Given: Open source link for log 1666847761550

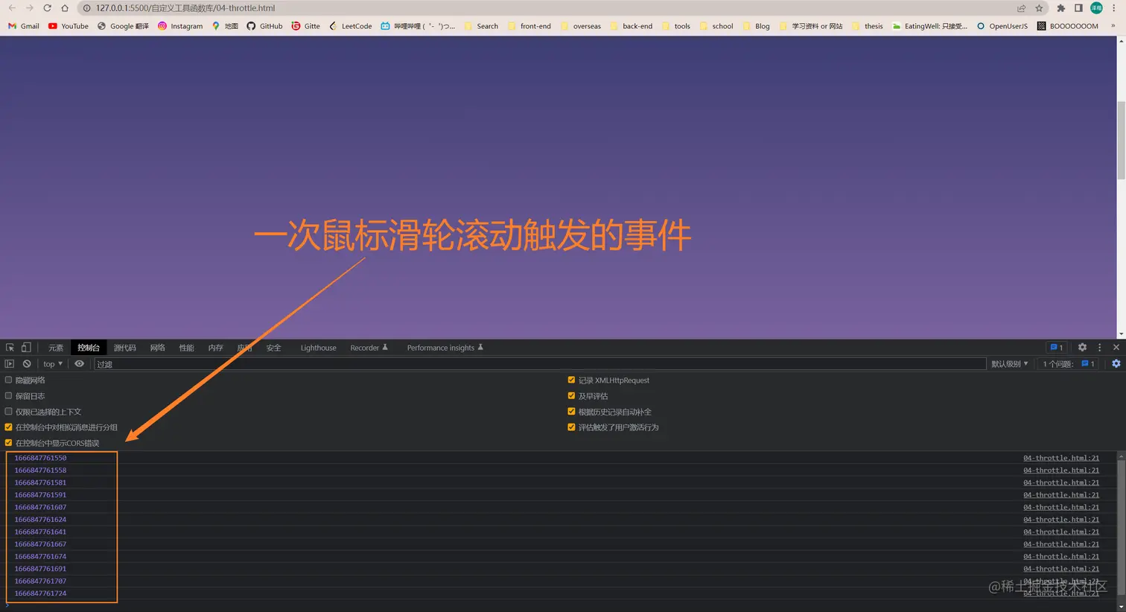Looking at the screenshot, I should pos(1061,458).
